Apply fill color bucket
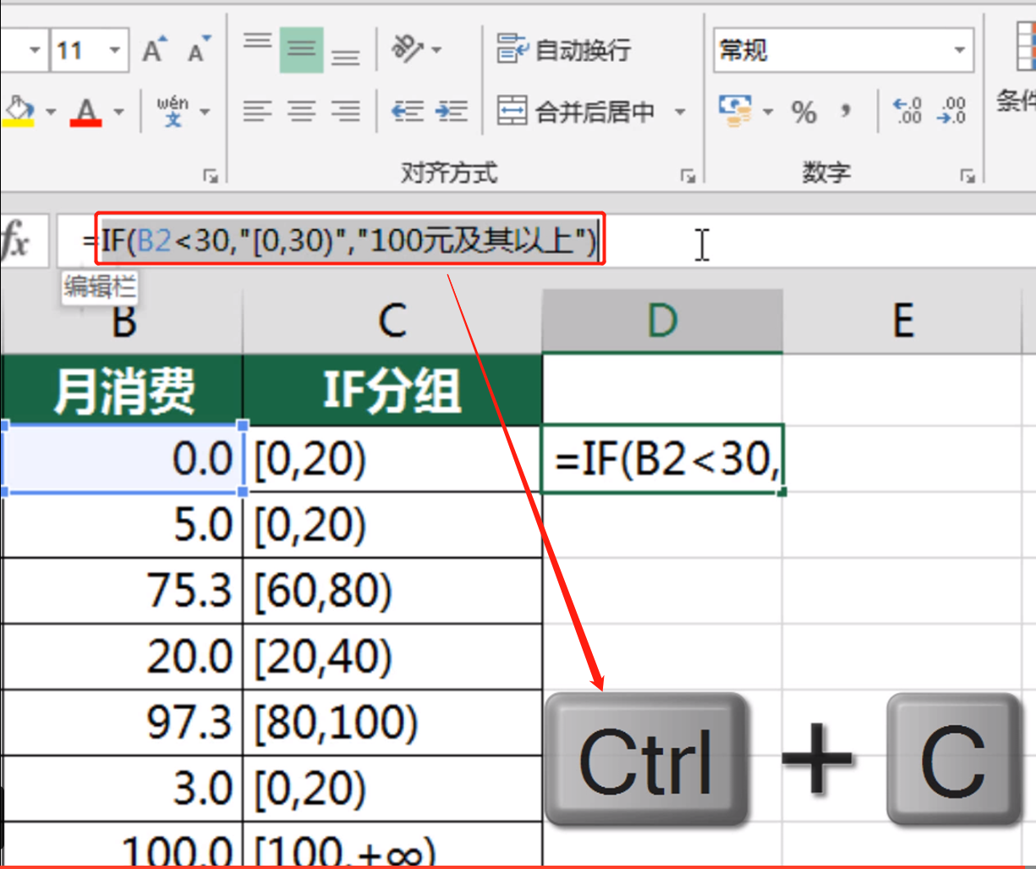The height and width of the screenshot is (869, 1036). [19, 111]
